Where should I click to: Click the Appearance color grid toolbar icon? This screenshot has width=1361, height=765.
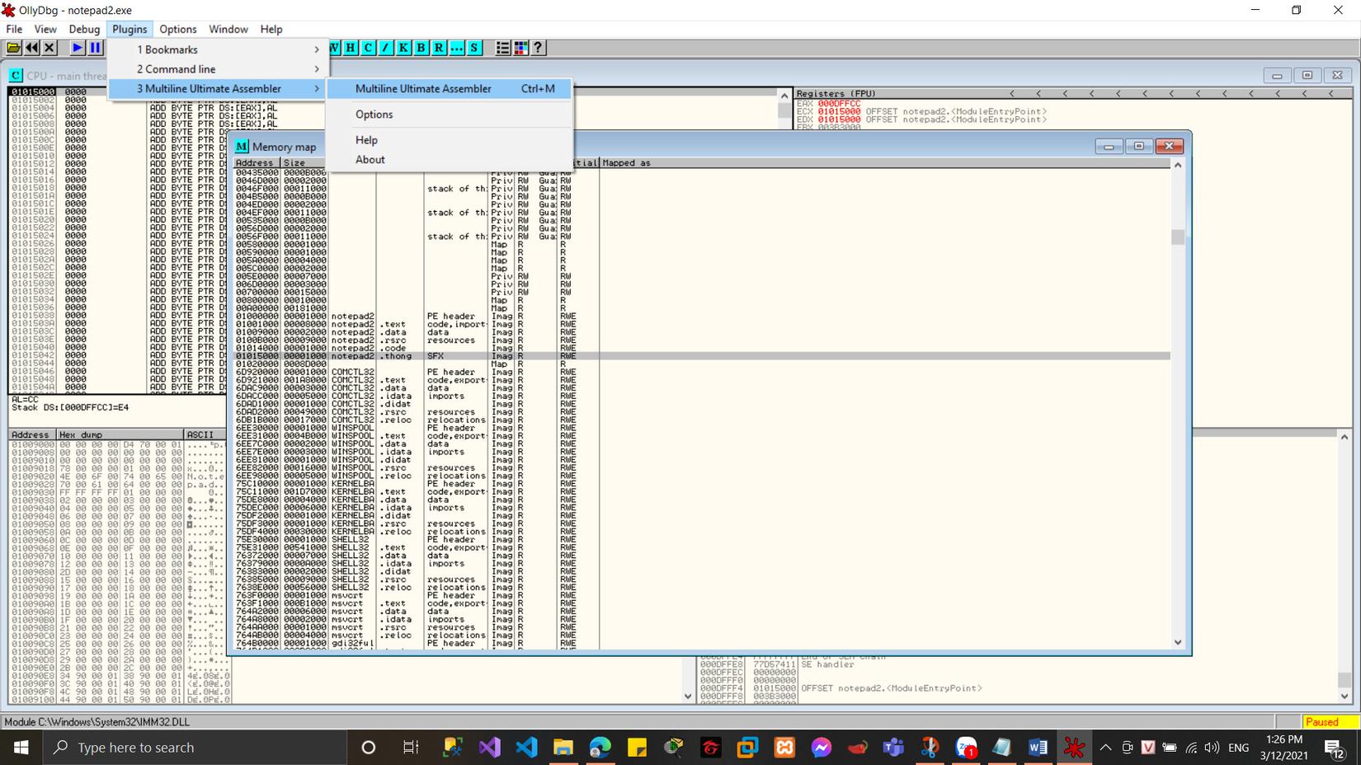coord(520,48)
